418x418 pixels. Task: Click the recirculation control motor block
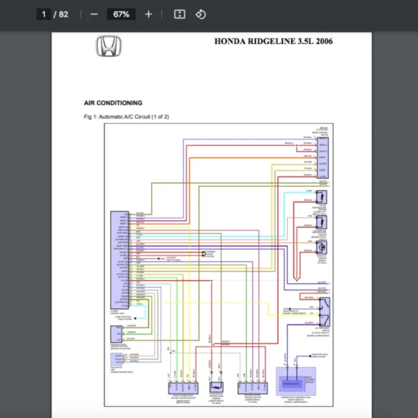coord(251,387)
